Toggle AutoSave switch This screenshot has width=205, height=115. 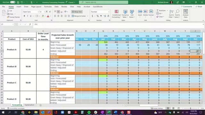coord(13,2)
